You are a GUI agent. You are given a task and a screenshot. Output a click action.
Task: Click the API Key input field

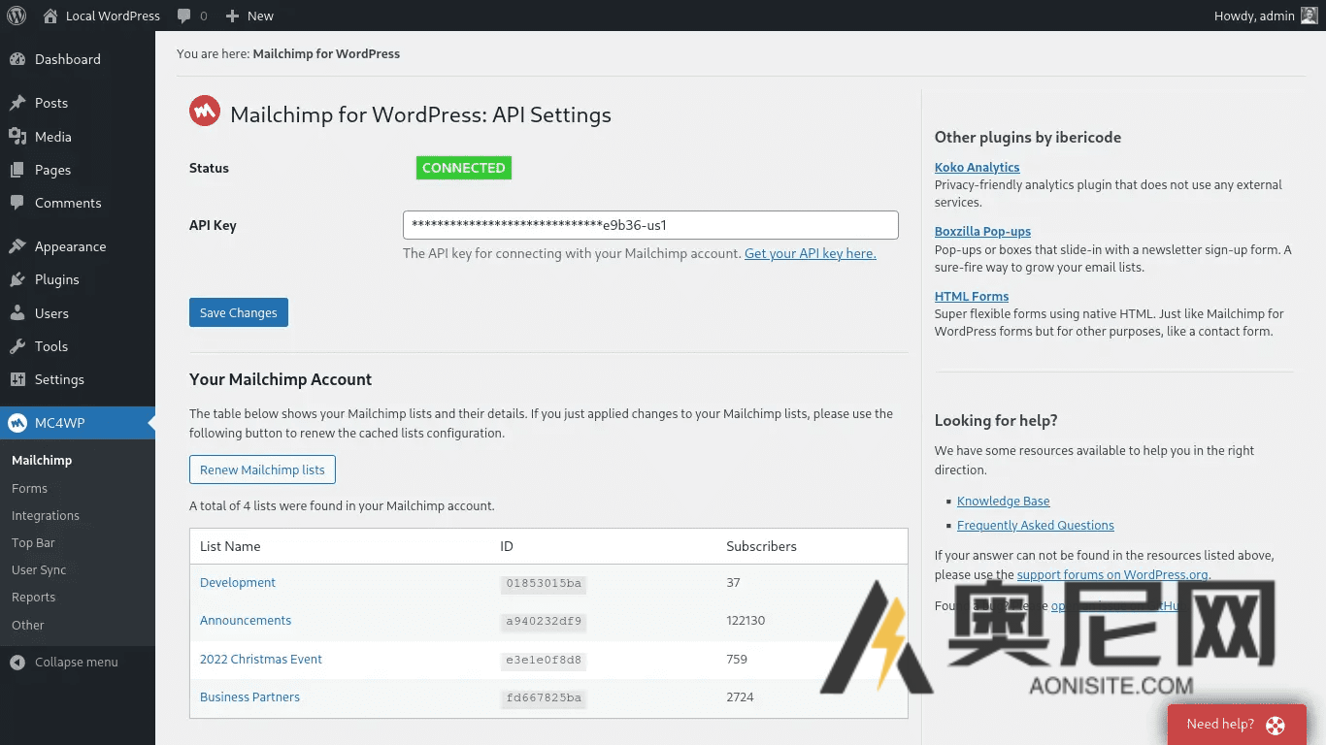coord(650,225)
